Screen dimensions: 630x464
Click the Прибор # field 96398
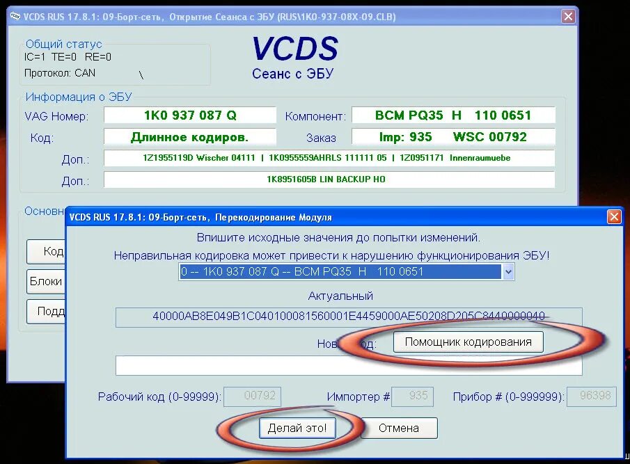pos(592,397)
